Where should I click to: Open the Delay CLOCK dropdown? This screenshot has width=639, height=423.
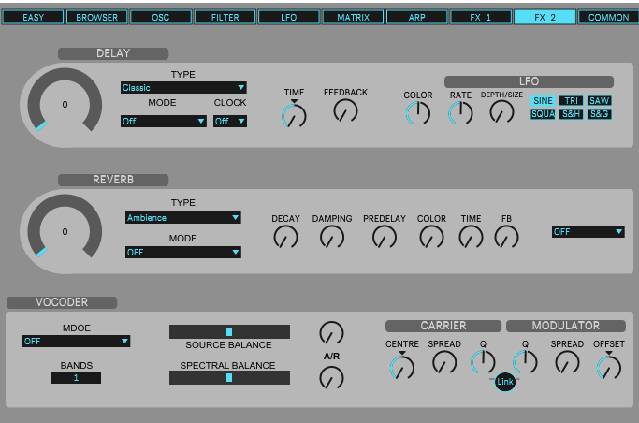pyautogui.click(x=230, y=121)
